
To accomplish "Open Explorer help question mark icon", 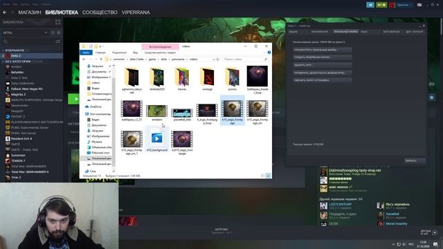I will [269, 53].
